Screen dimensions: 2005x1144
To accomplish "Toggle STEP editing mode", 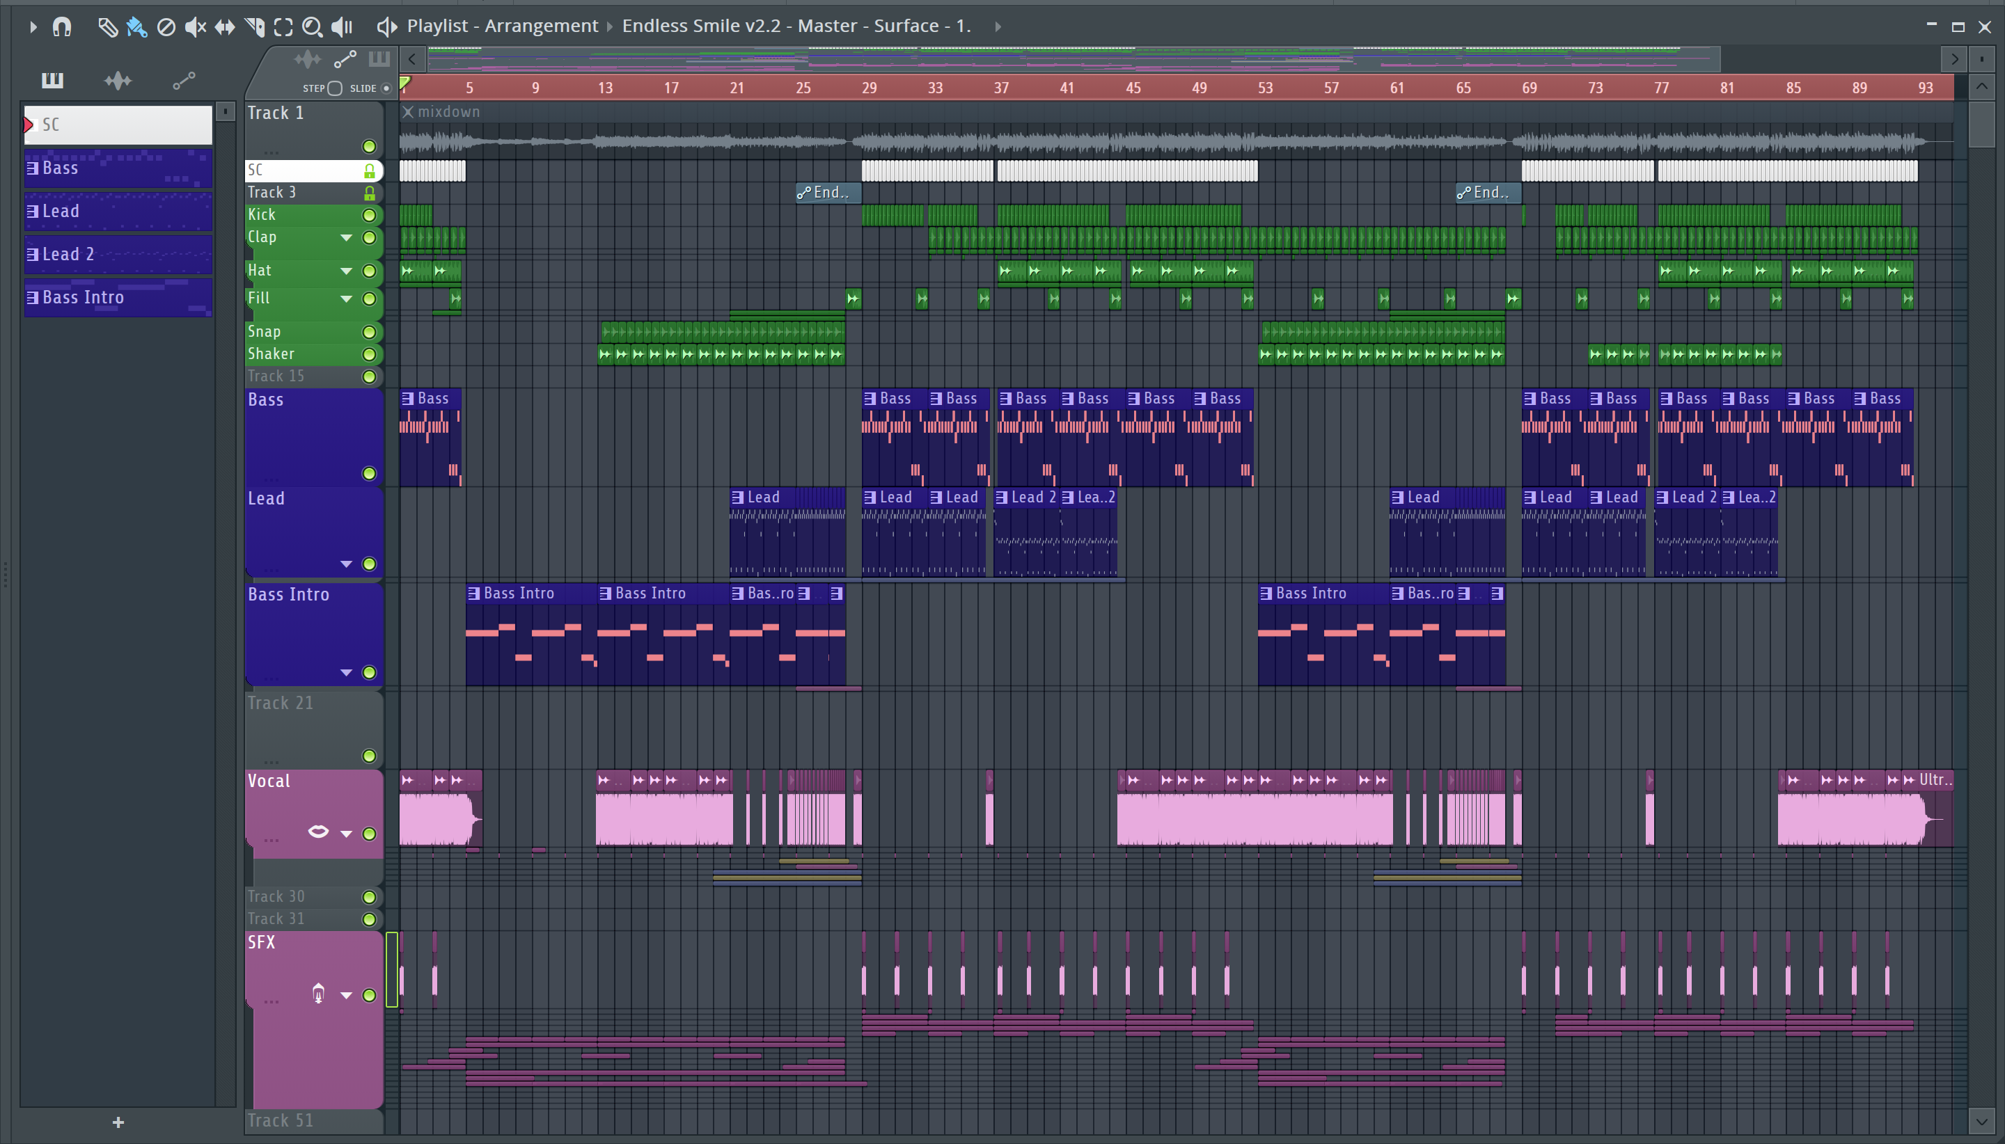I will point(335,88).
